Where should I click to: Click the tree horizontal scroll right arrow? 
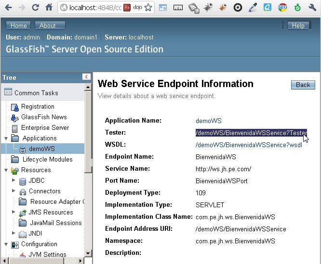(80, 261)
